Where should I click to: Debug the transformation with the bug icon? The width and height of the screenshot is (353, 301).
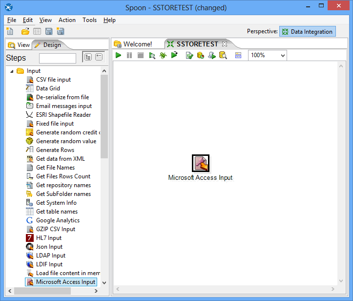point(163,55)
